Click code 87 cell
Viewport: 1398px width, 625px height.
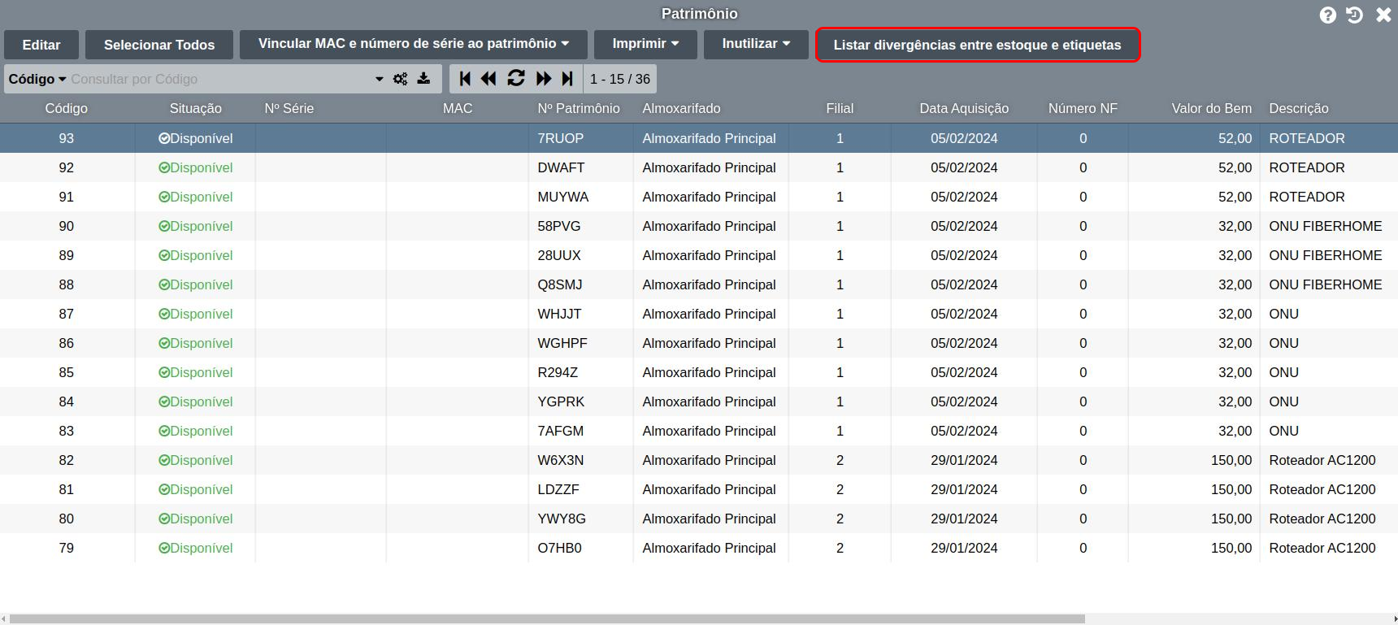pos(67,314)
